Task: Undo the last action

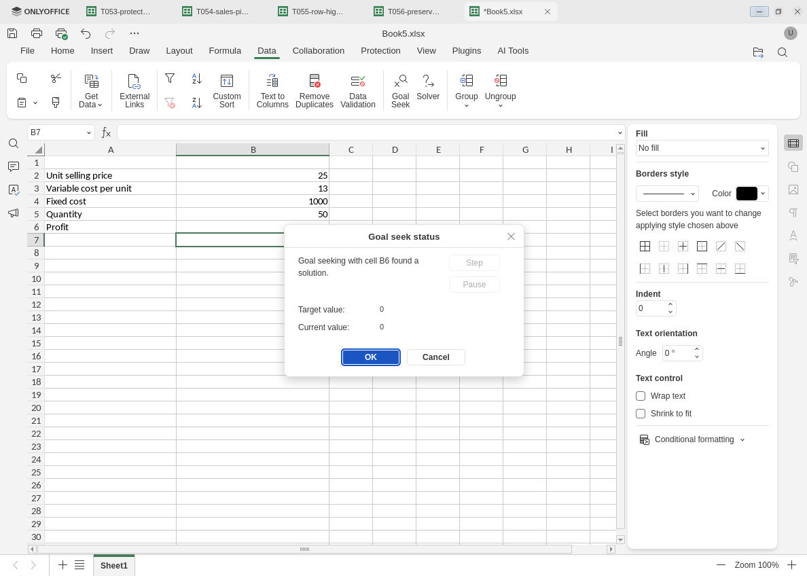Action: [x=86, y=33]
